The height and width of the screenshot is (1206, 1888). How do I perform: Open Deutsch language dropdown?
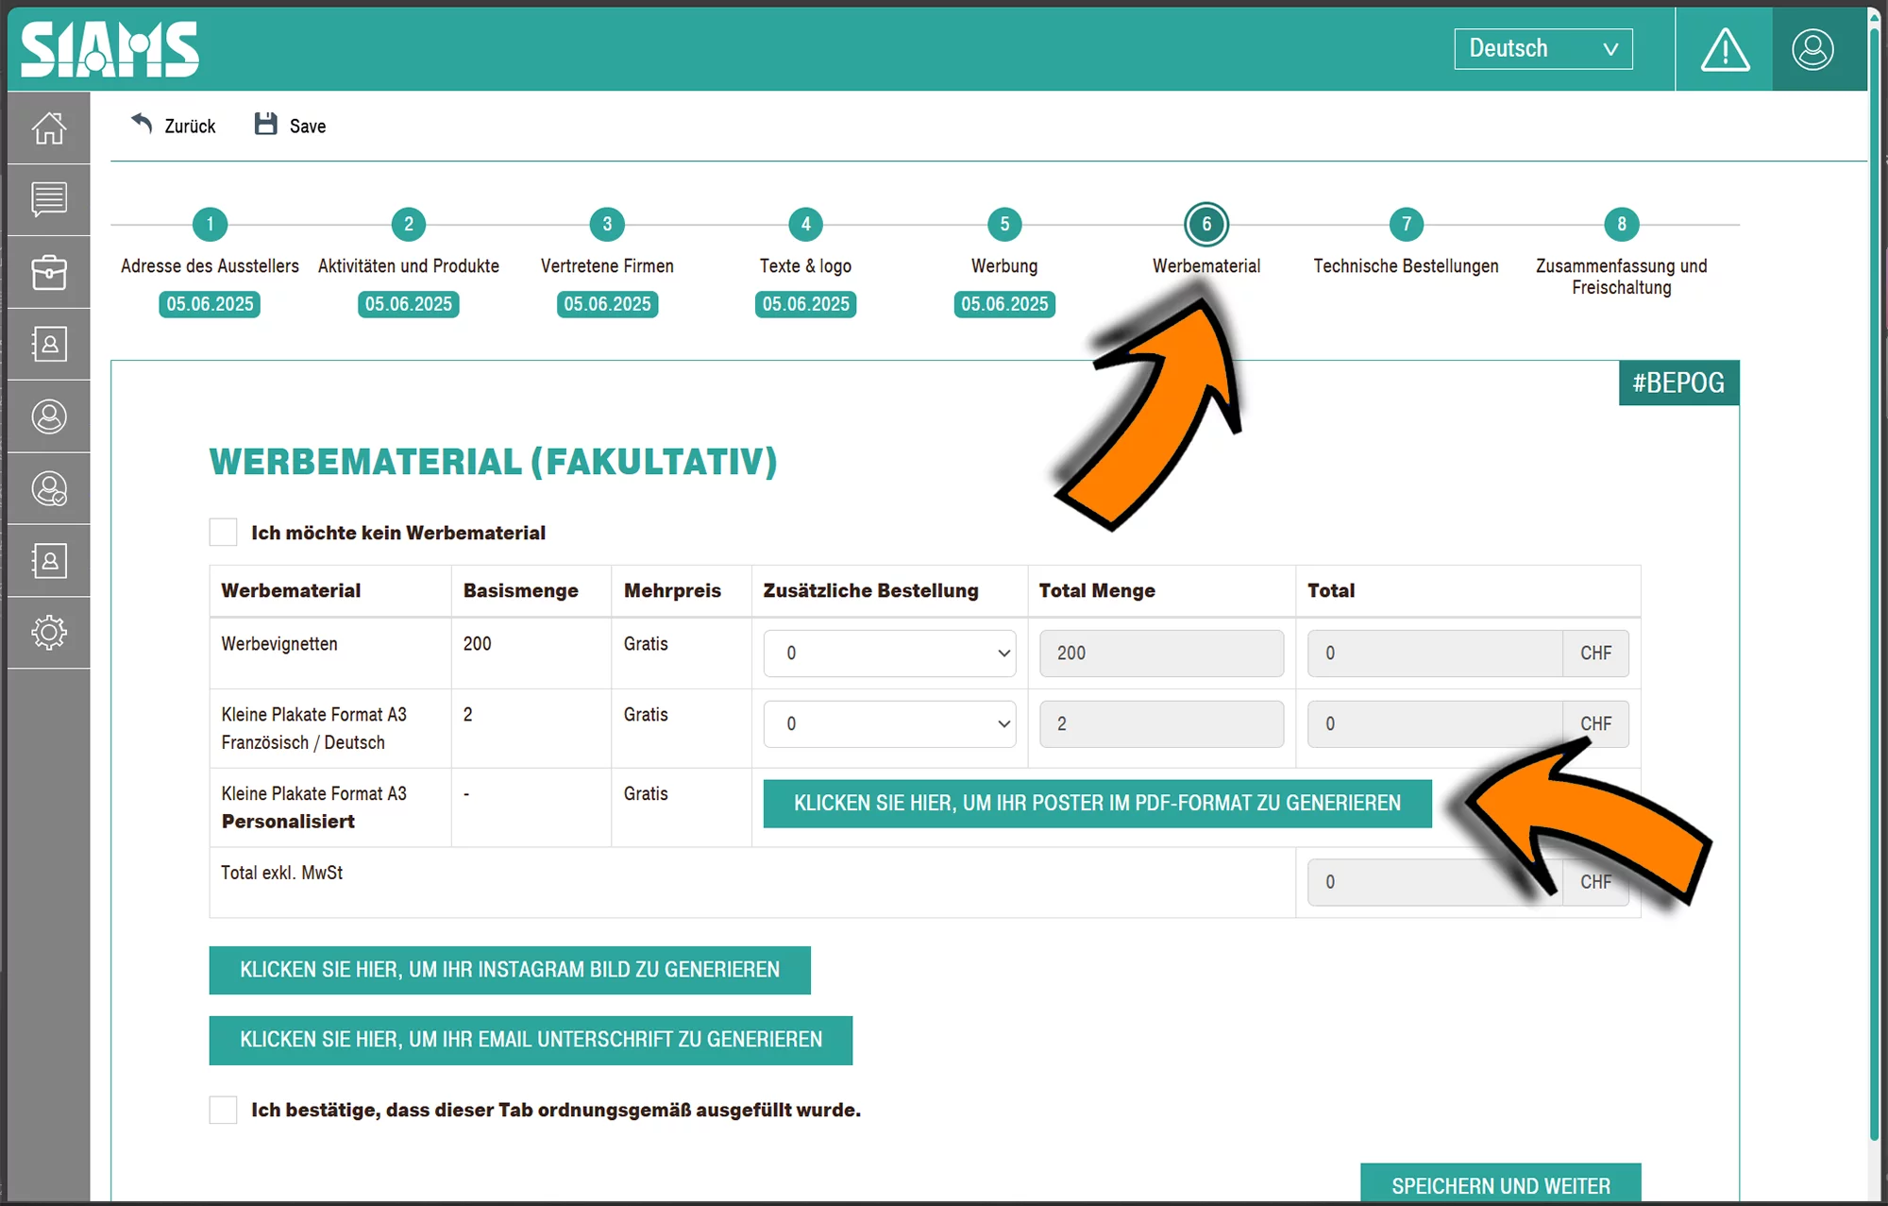[1542, 49]
